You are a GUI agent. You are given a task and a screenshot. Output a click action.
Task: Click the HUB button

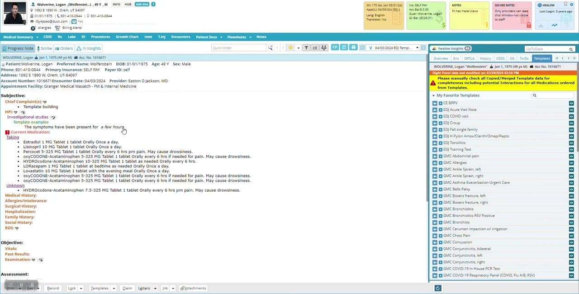[128, 5]
